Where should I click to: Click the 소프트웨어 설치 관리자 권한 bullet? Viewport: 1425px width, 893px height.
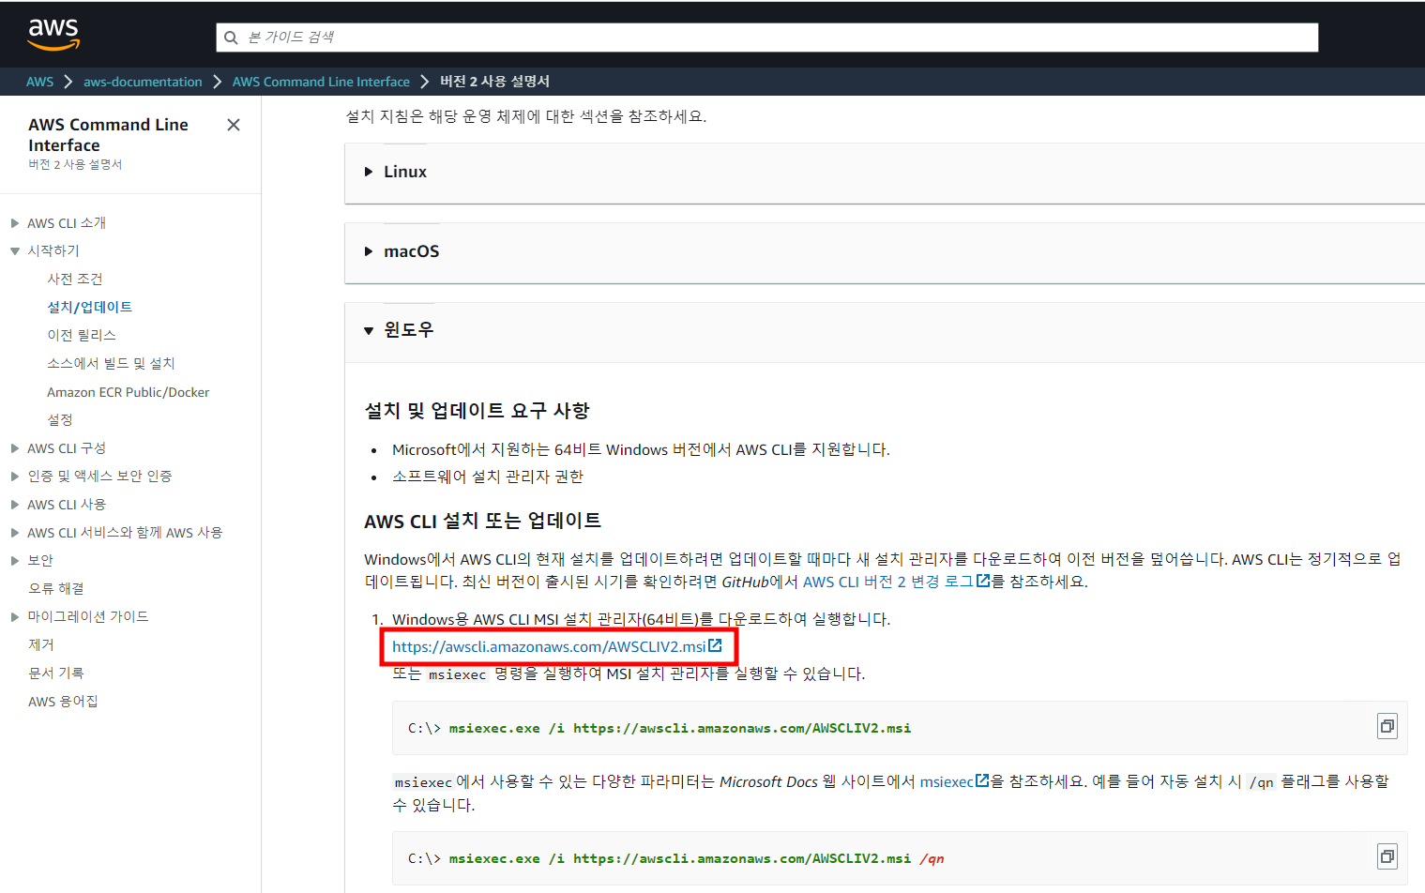click(x=488, y=477)
